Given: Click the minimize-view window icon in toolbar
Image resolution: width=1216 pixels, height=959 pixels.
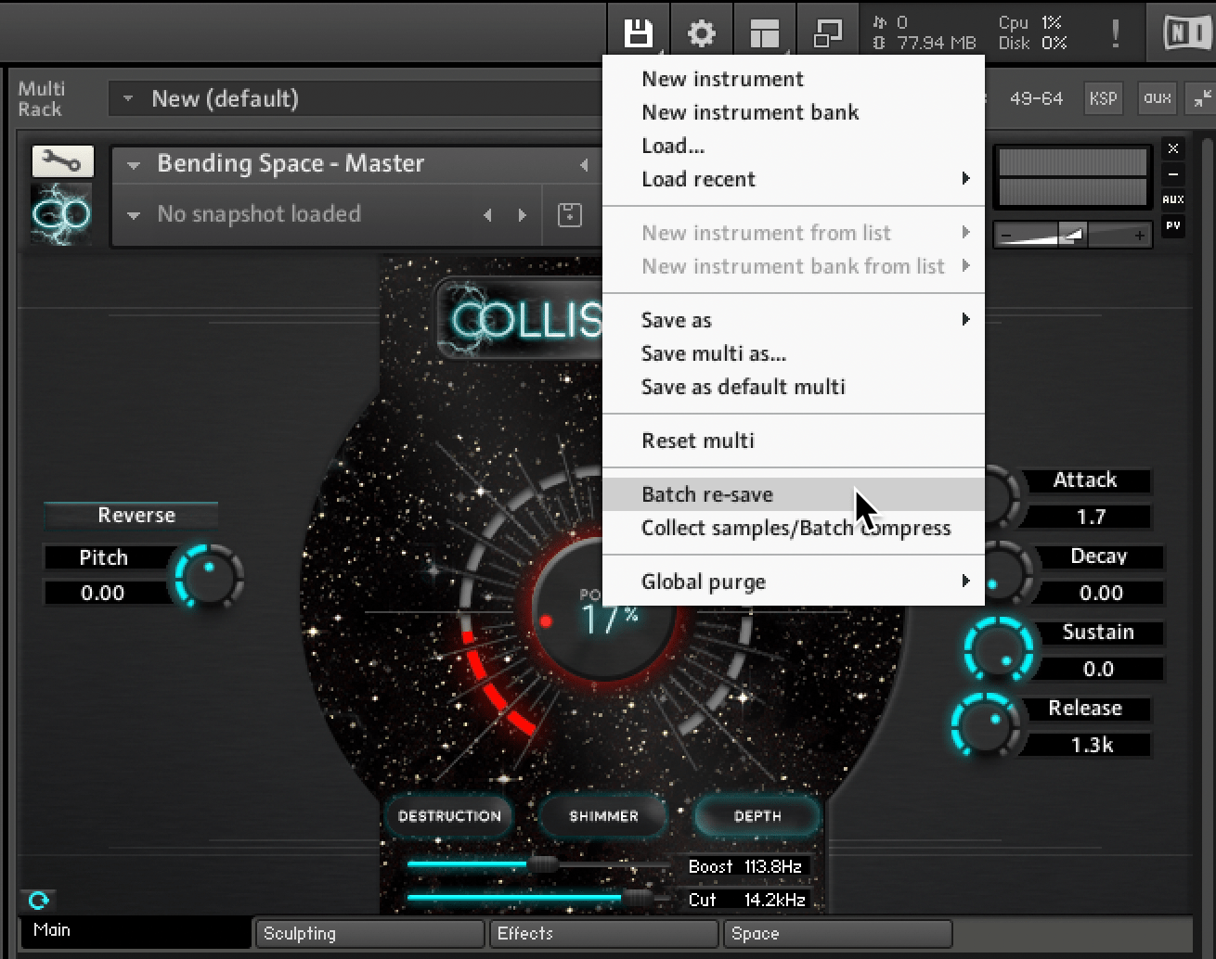Looking at the screenshot, I should pyautogui.click(x=827, y=30).
